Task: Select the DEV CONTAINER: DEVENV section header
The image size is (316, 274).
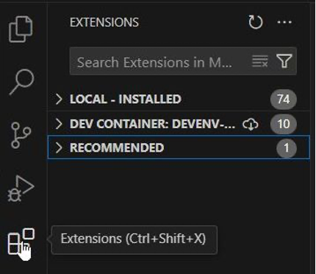Action: click(x=179, y=124)
